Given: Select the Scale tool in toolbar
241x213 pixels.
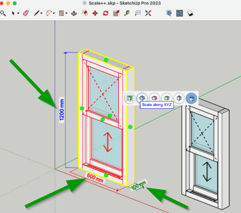Looking at the screenshot, I should click(x=116, y=13).
